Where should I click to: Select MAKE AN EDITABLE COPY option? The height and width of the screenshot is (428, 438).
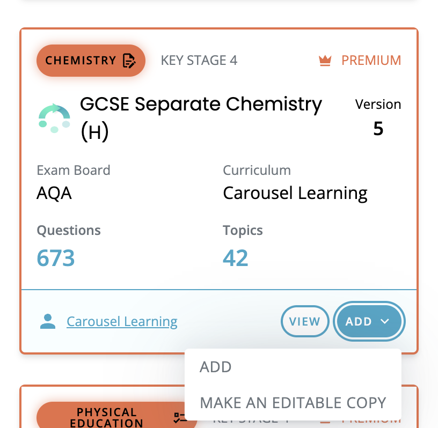[293, 403]
